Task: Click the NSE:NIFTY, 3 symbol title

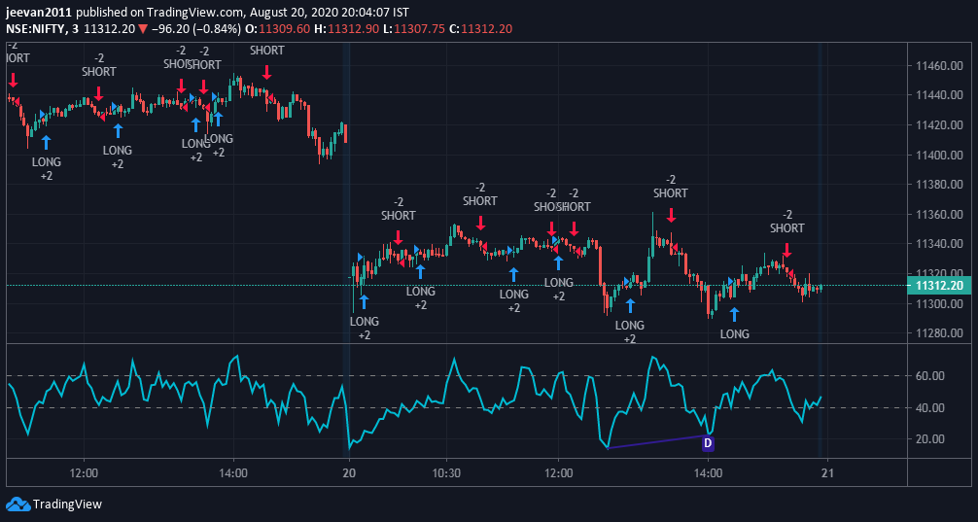Action: coord(43,29)
